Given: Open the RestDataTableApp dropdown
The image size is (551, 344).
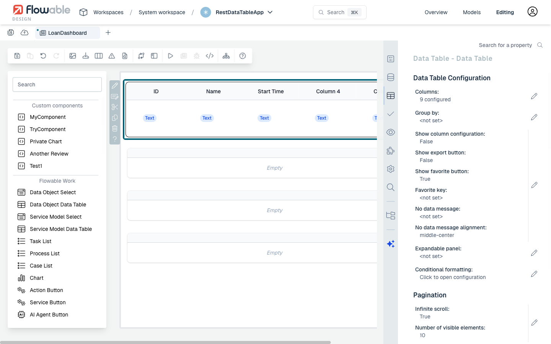Looking at the screenshot, I should click(x=270, y=12).
